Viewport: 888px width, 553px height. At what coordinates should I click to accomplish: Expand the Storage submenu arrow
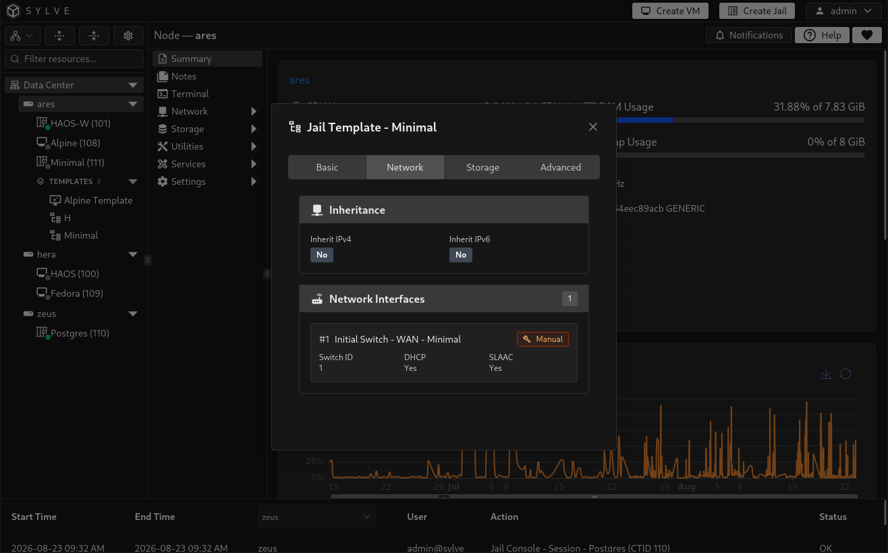click(x=254, y=129)
